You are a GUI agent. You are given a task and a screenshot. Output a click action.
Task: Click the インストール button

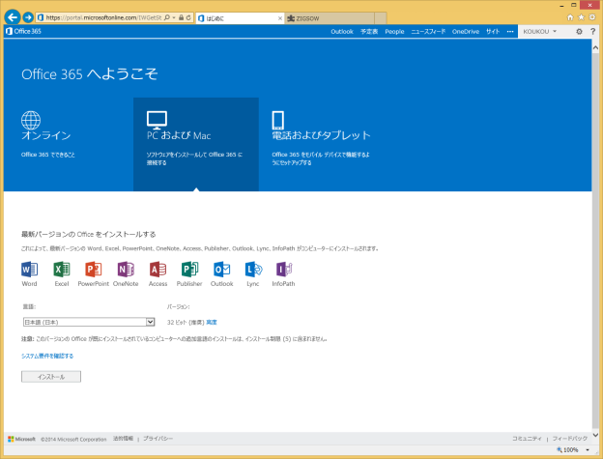pos(51,377)
